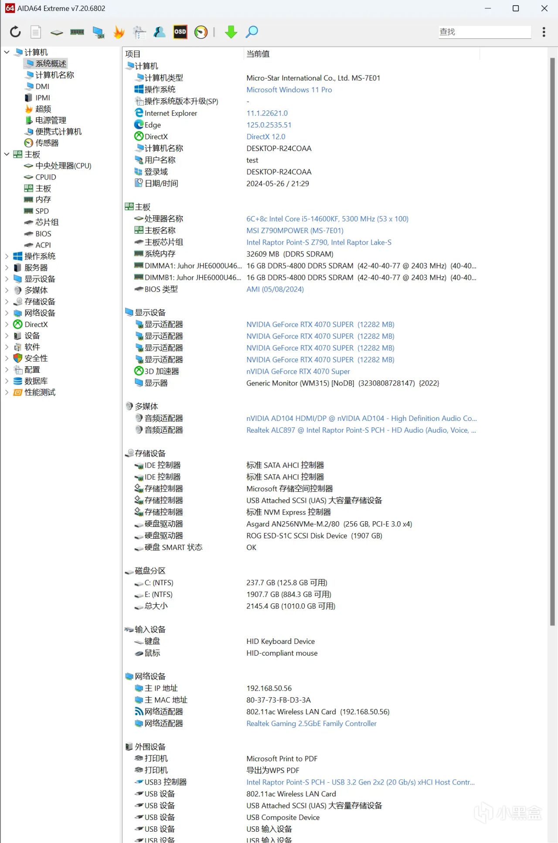Click the memory module toolbar icon

[77, 32]
